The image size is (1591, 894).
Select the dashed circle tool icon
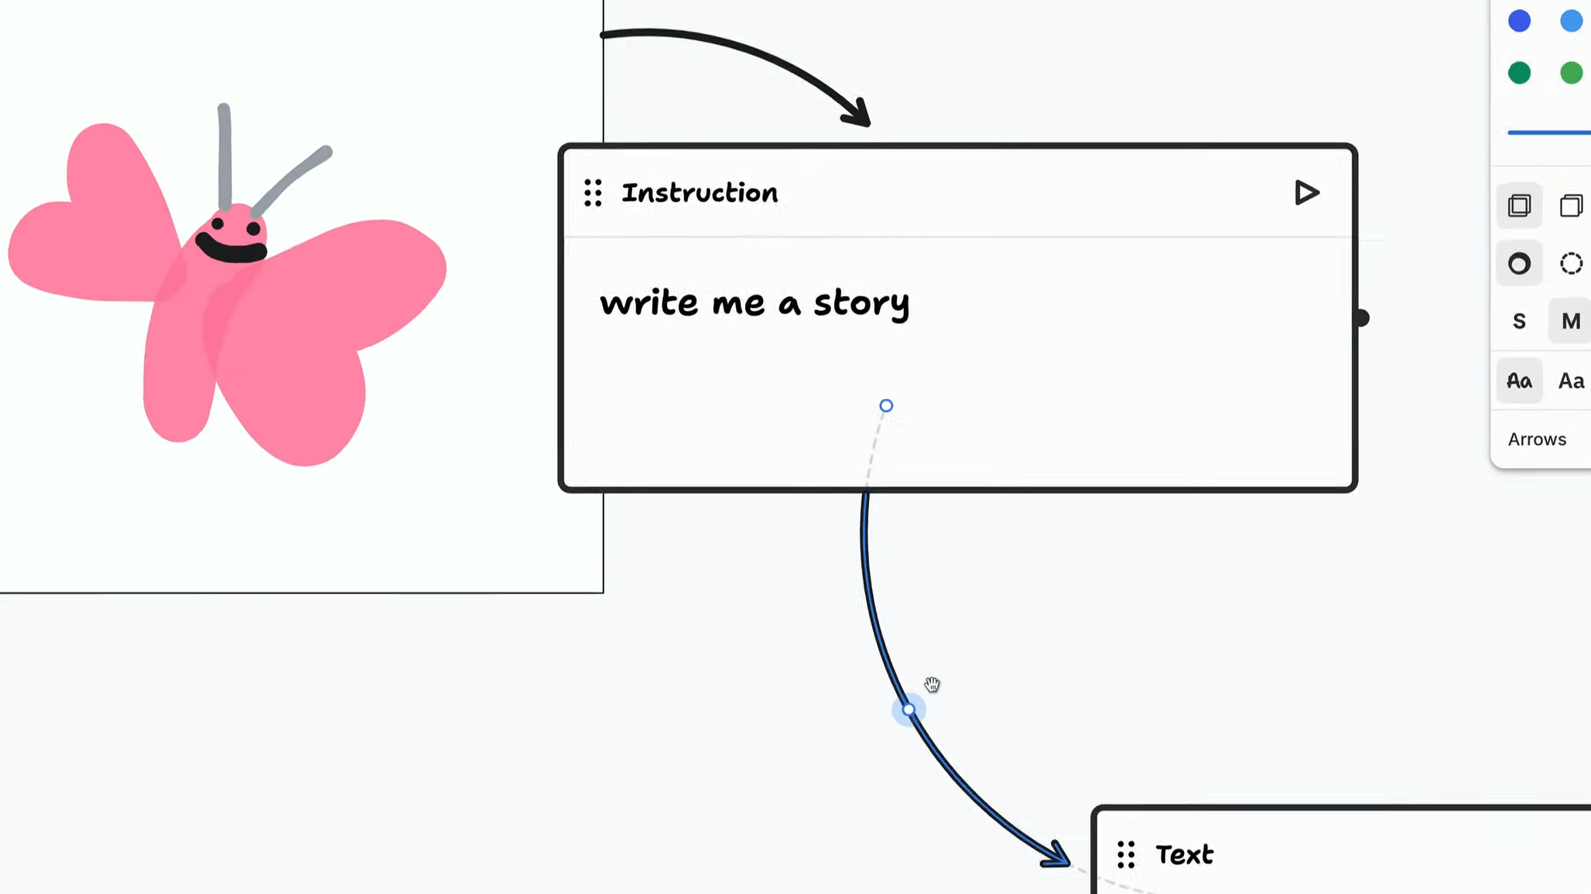click(x=1570, y=263)
